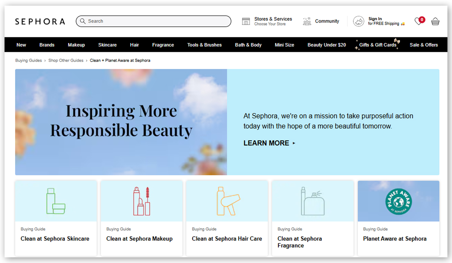Open the shopping basket icon
The image size is (452, 263).
pyautogui.click(x=435, y=21)
